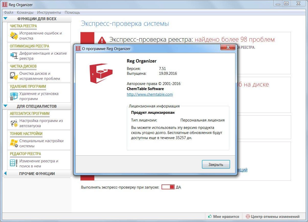Open ОПТИМИЗАЦИЯ РЕЕСТРА heading
Screen dimensions: 308x222
(x=29, y=46)
